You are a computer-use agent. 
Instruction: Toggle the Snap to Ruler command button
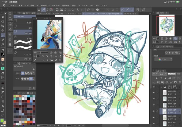(x=123, y=10)
